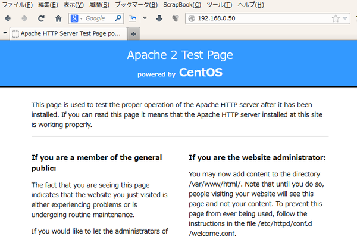Image resolution: width=357 pixels, height=236 pixels.
Task: Open the Downloads arrow icon
Action: (x=159, y=18)
